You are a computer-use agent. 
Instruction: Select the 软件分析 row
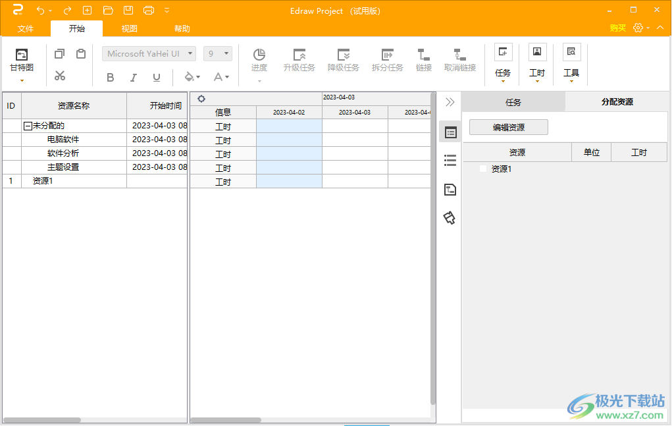95,153
